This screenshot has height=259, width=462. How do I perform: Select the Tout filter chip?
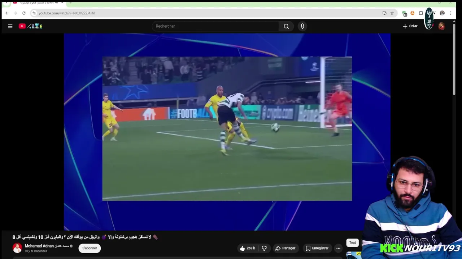click(353, 243)
